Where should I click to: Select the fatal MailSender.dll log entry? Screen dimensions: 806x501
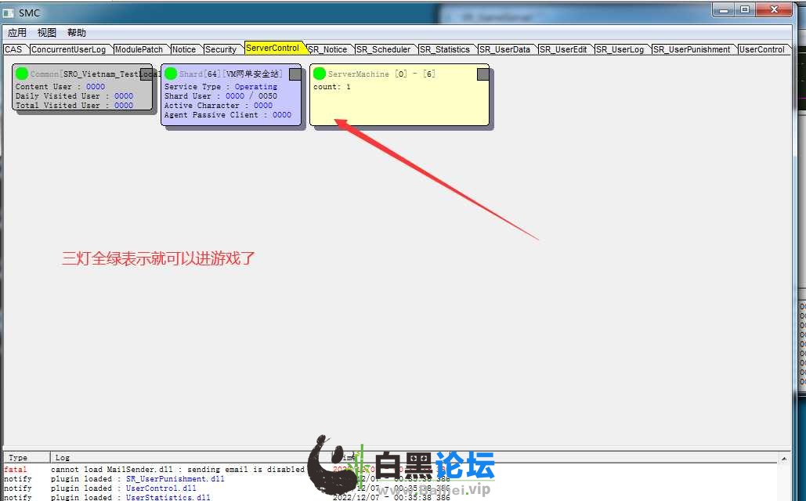click(x=177, y=469)
